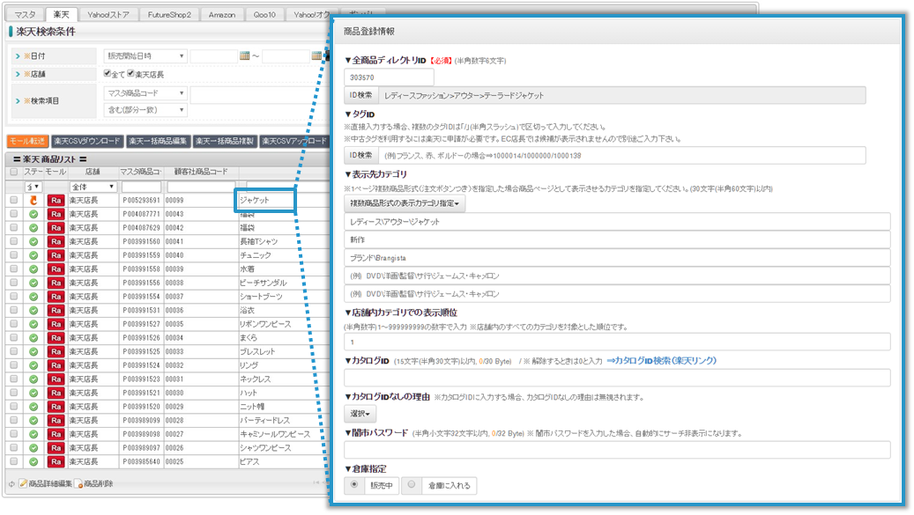Open the 販売開始日時 date type dropdown
The height and width of the screenshot is (515, 914).
click(x=145, y=55)
